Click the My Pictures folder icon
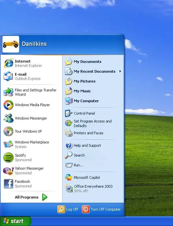The height and width of the screenshot is (226, 173). point(68,81)
